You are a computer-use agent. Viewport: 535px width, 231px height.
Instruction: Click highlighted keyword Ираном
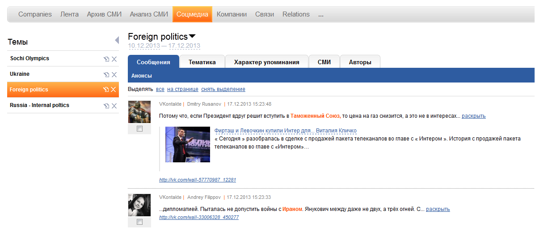click(x=292, y=209)
